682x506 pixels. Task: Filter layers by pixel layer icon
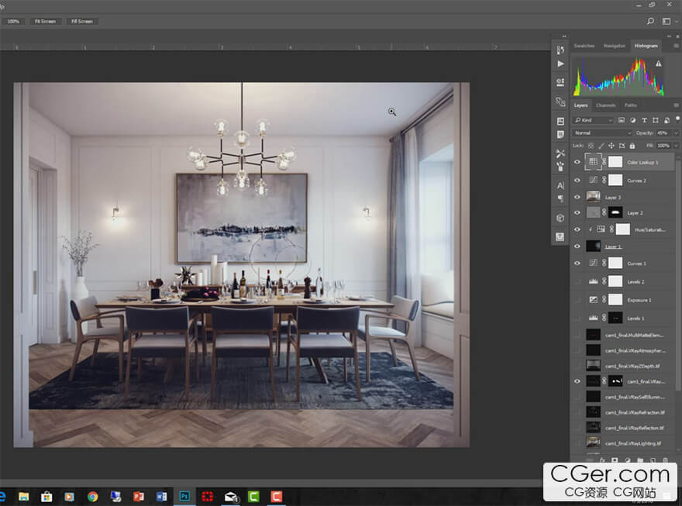621,120
